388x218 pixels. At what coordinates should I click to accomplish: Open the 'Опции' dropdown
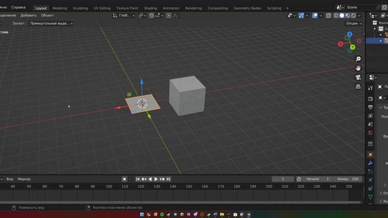[x=354, y=23]
